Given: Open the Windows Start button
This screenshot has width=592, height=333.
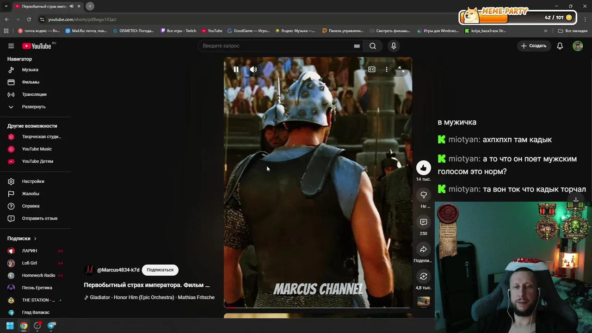Looking at the screenshot, I should [x=10, y=326].
